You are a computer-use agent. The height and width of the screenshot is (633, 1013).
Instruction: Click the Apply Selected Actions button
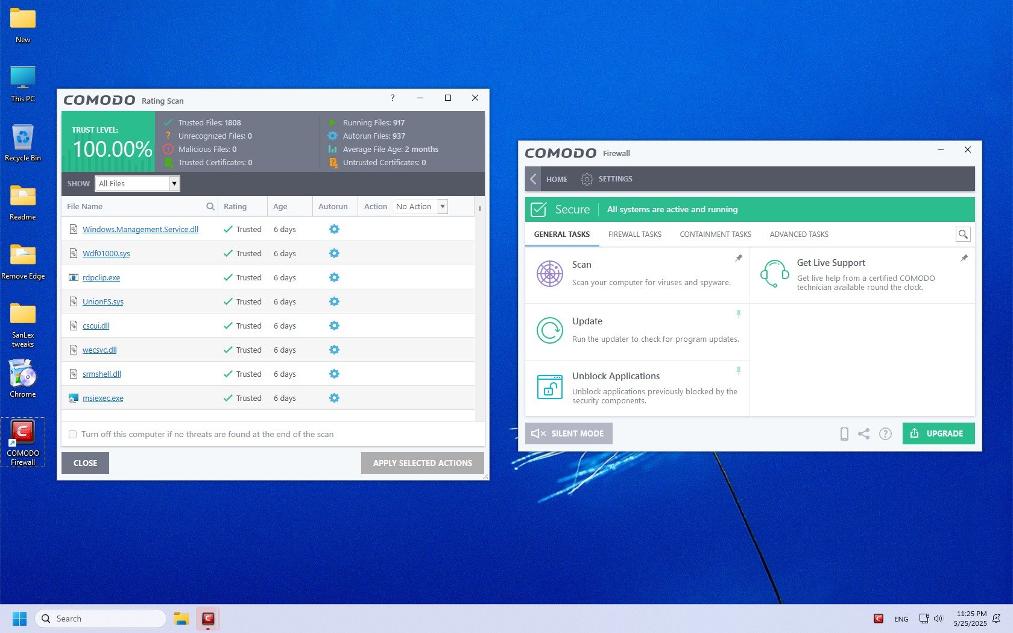422,463
